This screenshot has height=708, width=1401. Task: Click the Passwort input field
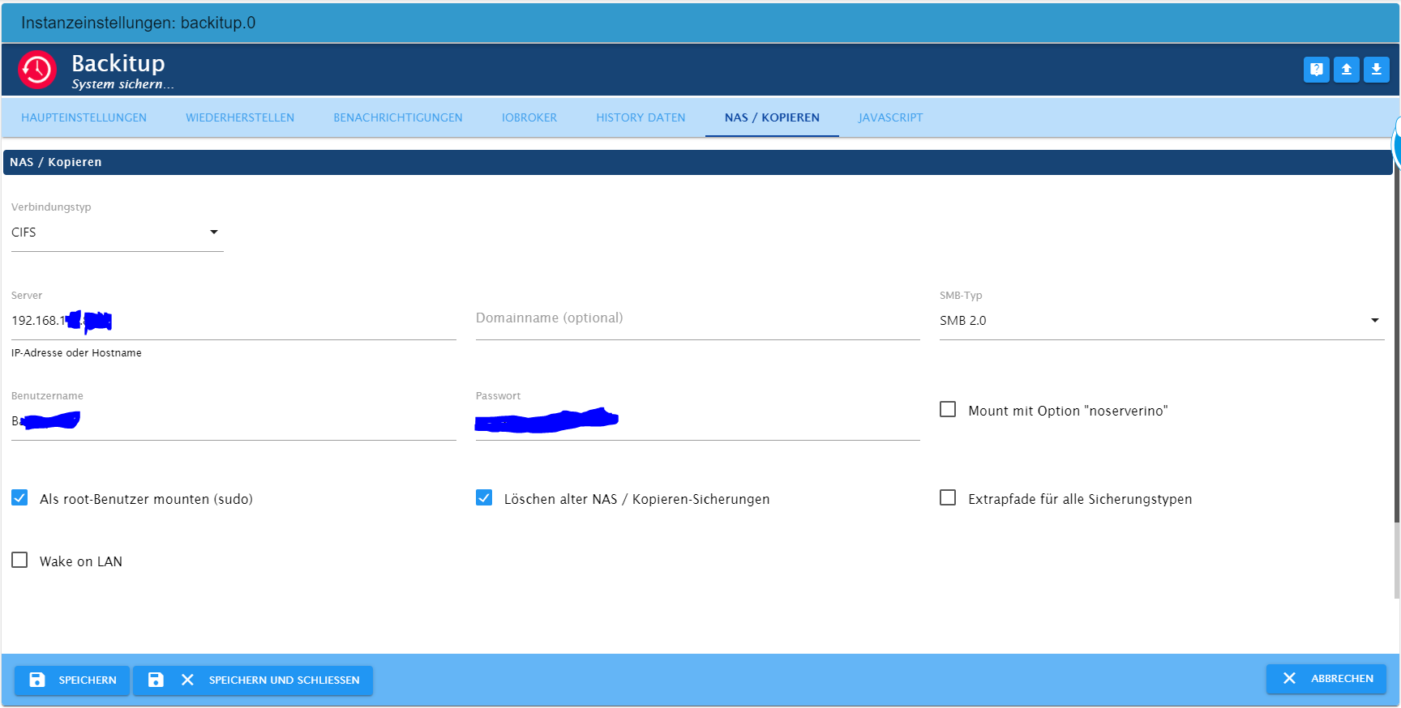pyautogui.click(x=698, y=421)
